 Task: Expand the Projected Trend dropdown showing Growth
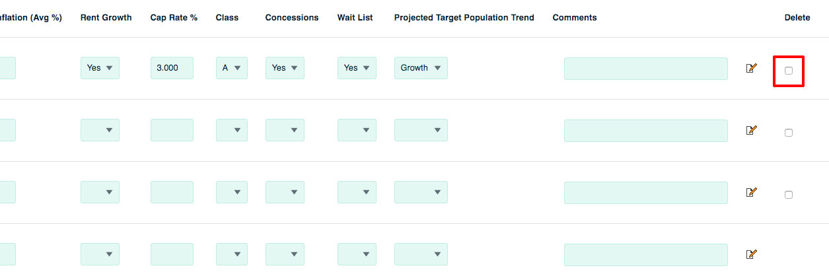click(421, 68)
